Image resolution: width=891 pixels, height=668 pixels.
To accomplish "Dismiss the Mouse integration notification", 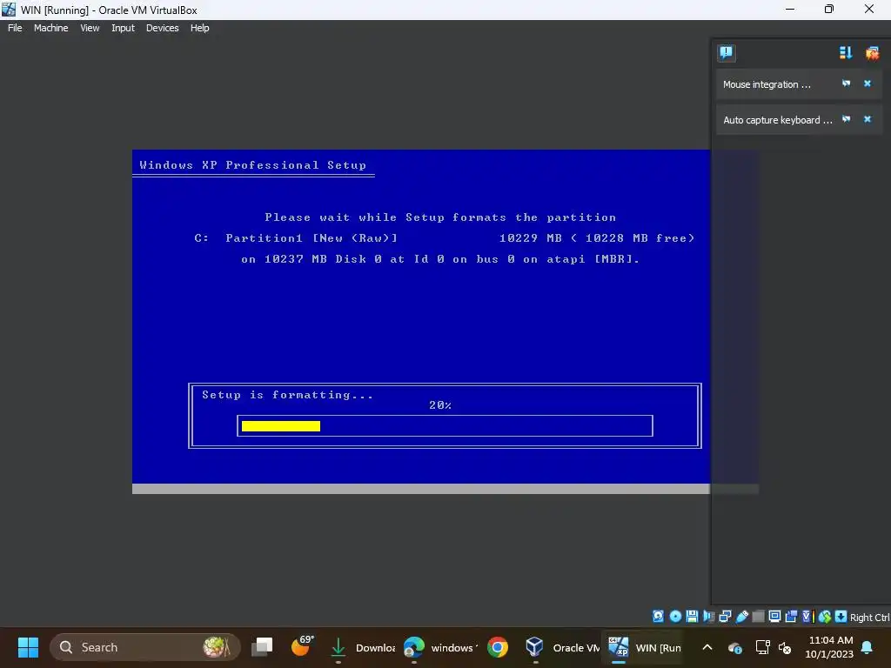I will [868, 83].
